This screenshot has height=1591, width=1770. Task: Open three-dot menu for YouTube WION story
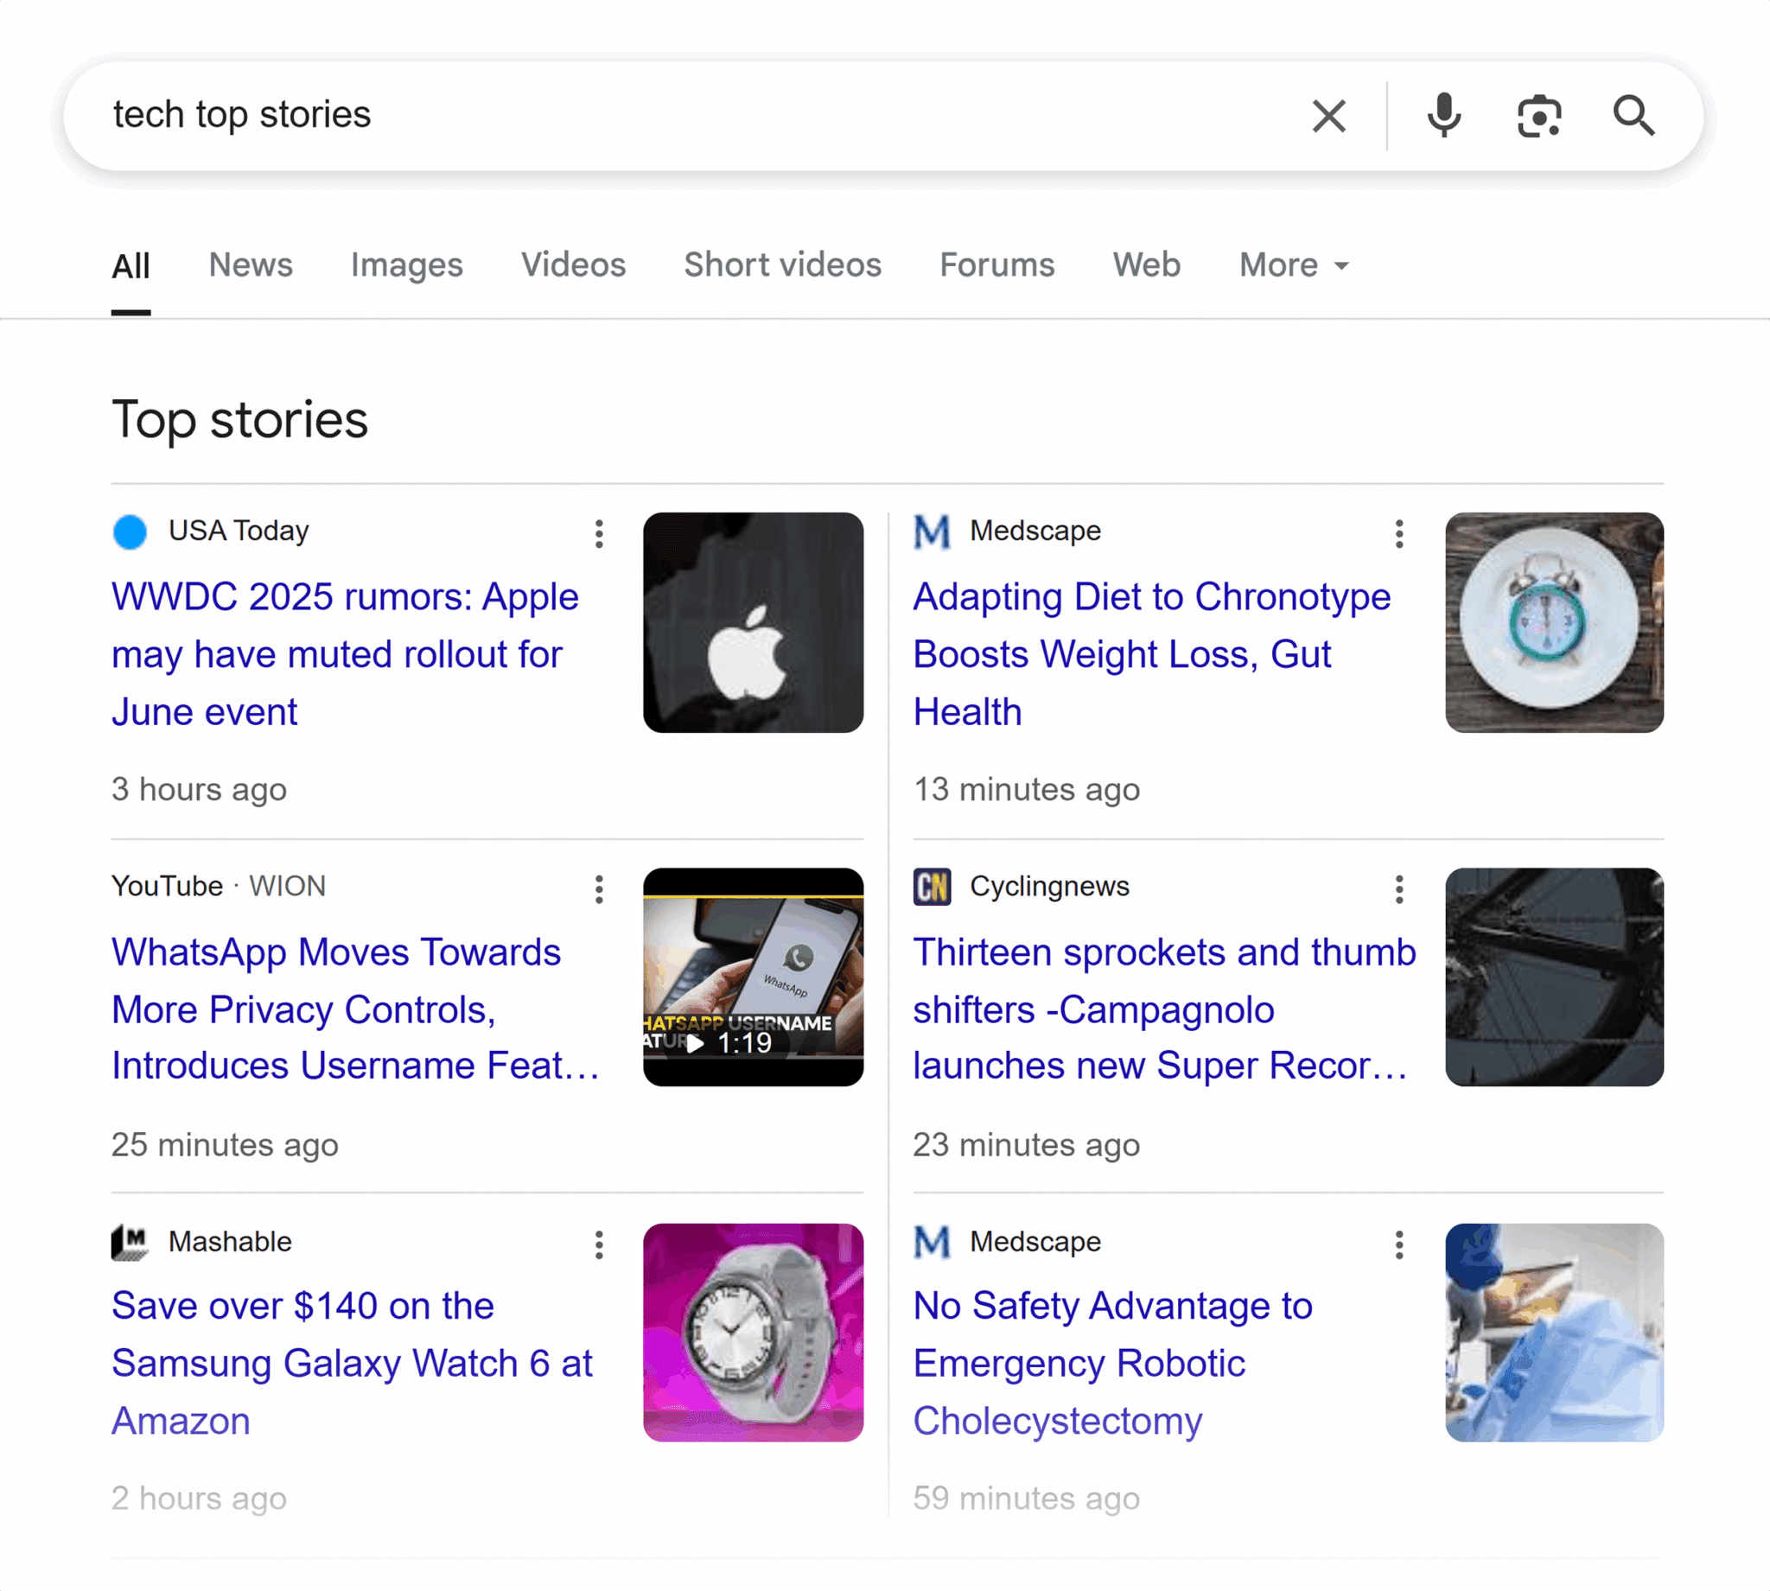599,889
